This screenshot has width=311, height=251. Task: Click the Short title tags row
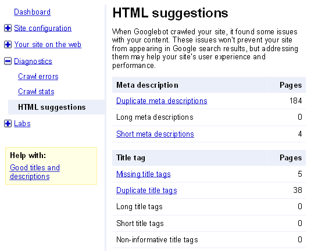pos(209,224)
